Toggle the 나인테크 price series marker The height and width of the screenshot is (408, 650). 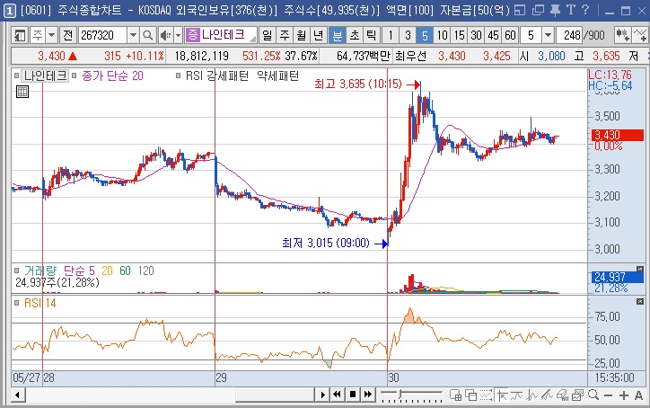pyautogui.click(x=16, y=75)
